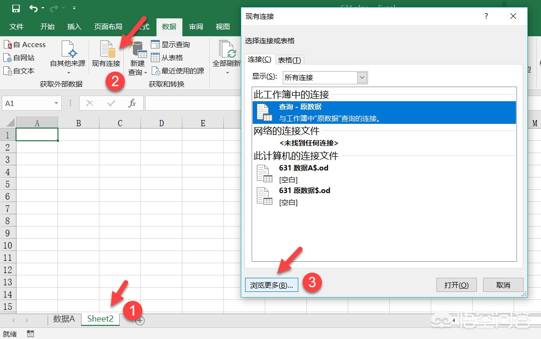Close the 现有连接 dialog
The height and width of the screenshot is (339, 541).
click(513, 16)
